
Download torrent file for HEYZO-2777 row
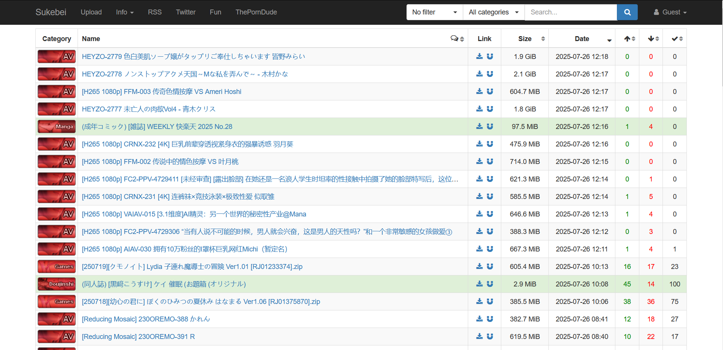(x=480, y=109)
